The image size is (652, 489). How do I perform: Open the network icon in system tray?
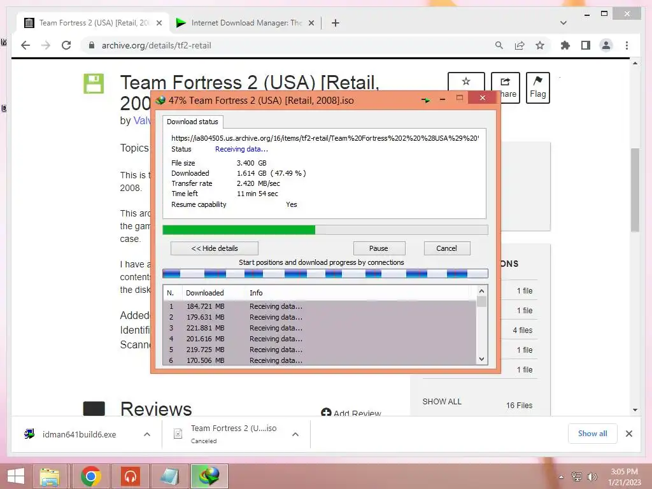point(577,477)
